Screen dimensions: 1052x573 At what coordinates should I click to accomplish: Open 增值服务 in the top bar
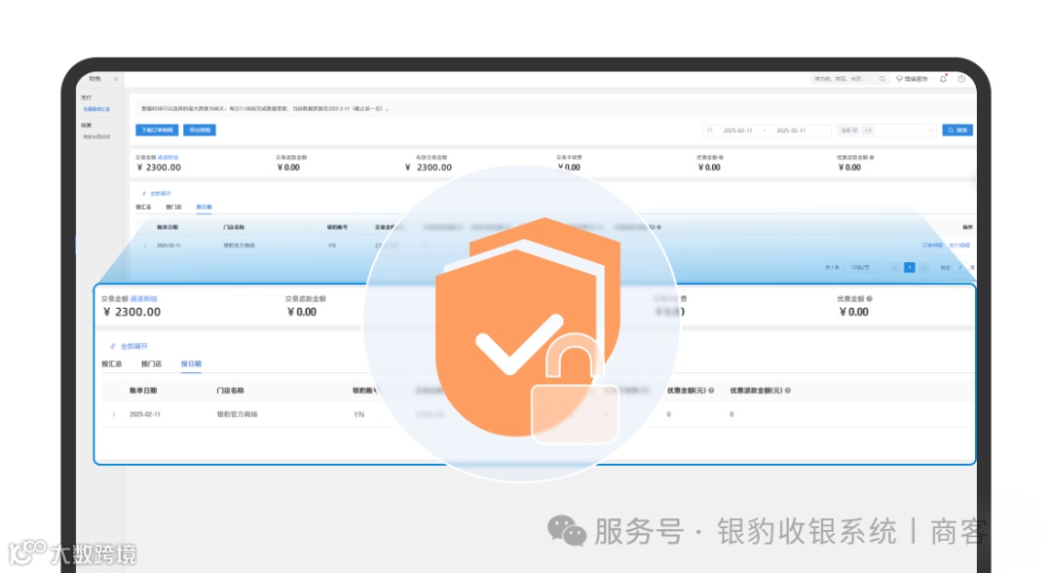[913, 79]
